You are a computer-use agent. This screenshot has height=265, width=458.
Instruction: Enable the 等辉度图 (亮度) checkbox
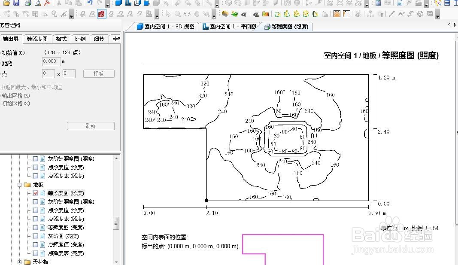(36, 227)
